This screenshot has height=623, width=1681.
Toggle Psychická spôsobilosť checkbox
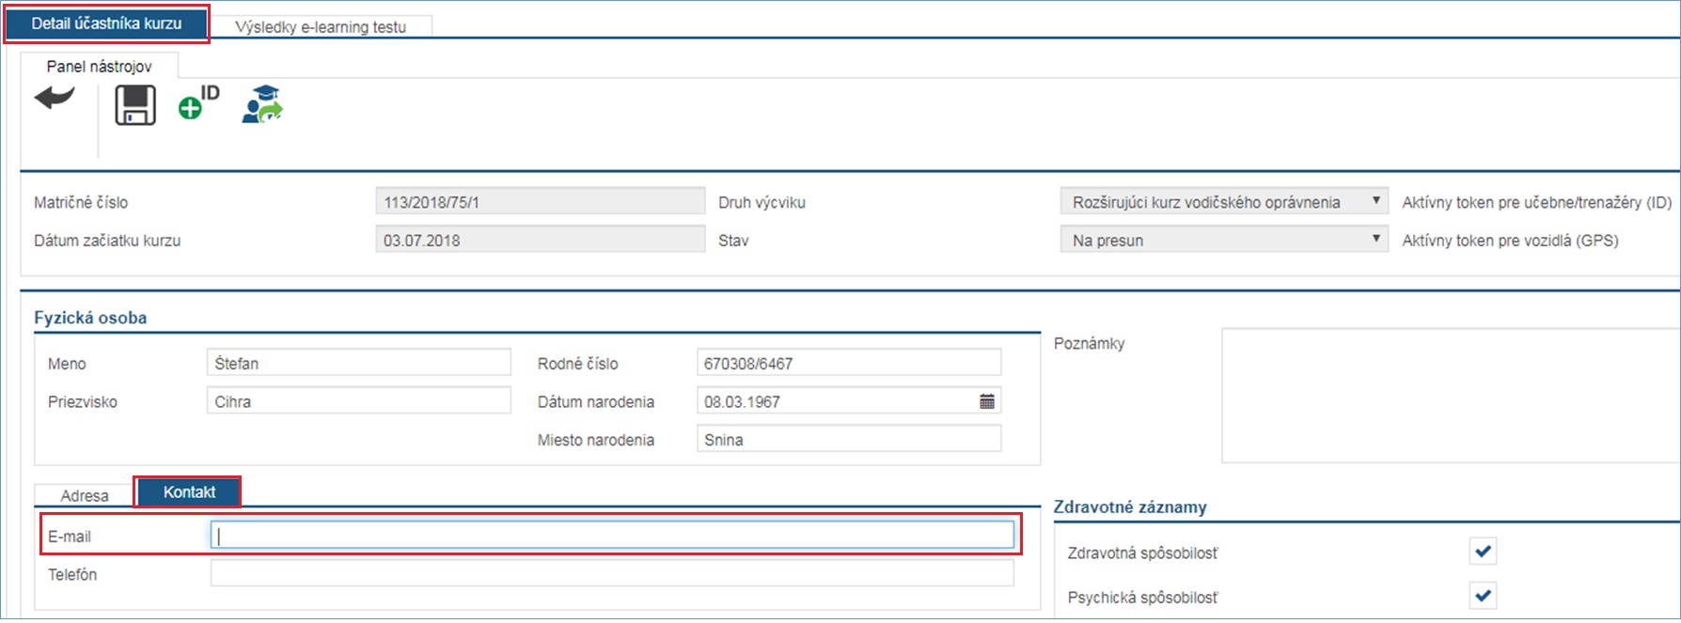coord(1483,595)
